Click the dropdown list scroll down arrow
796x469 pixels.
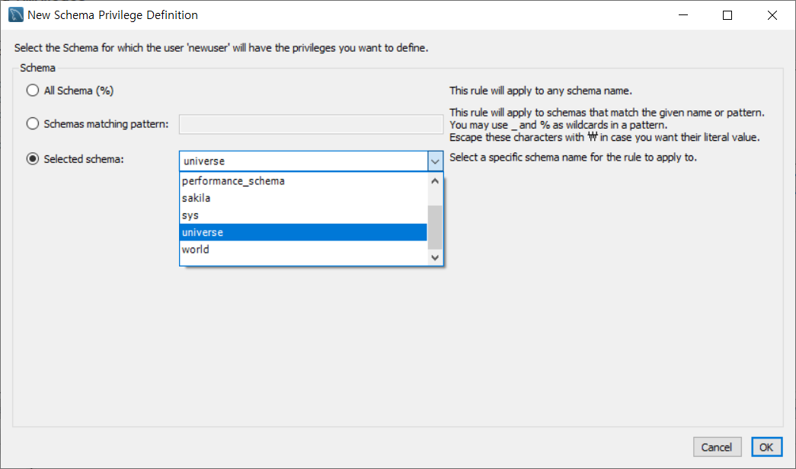[x=435, y=257]
